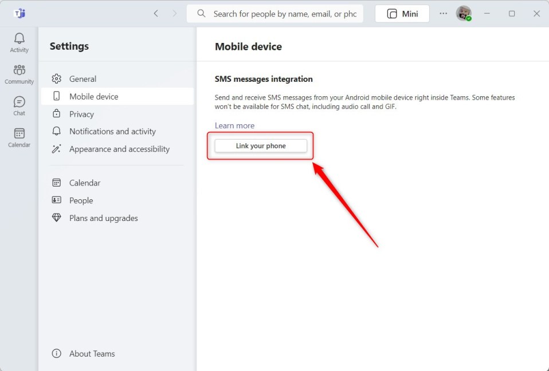Open Notifications and activity settings
The image size is (549, 371).
click(112, 131)
